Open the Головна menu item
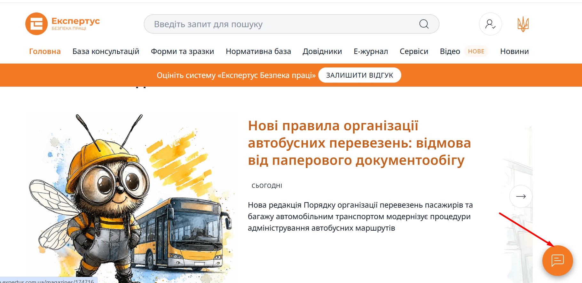The height and width of the screenshot is (283, 582). [45, 51]
